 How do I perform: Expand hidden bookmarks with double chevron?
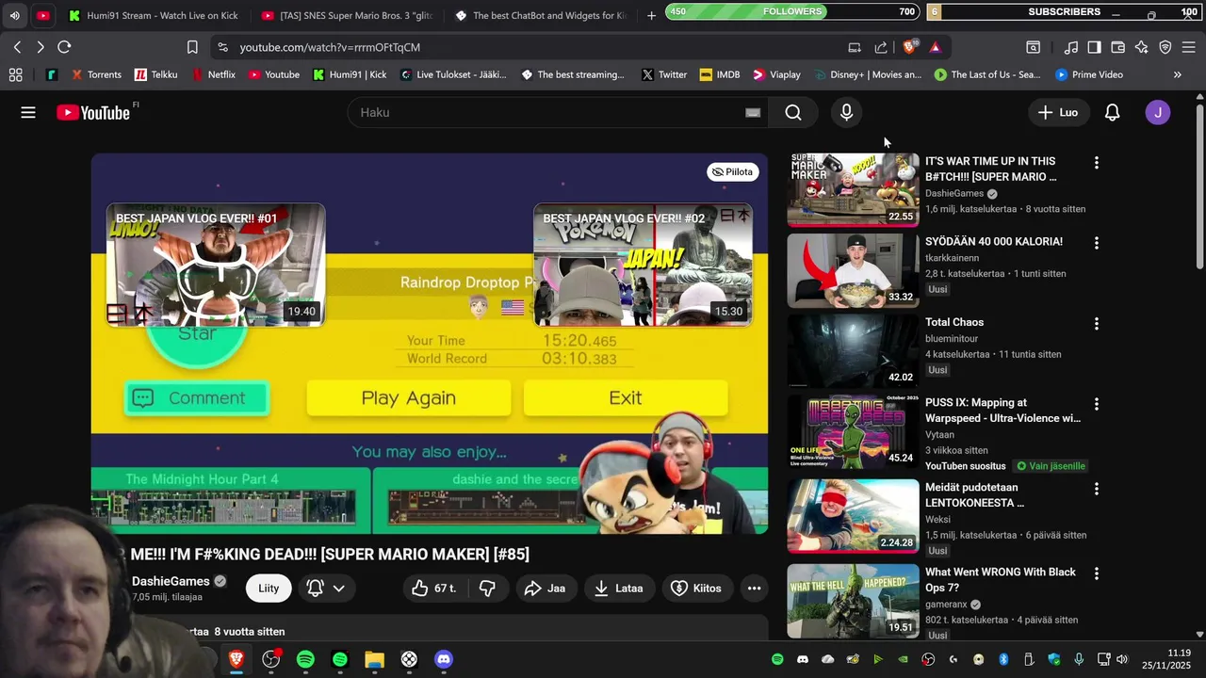(x=1177, y=74)
